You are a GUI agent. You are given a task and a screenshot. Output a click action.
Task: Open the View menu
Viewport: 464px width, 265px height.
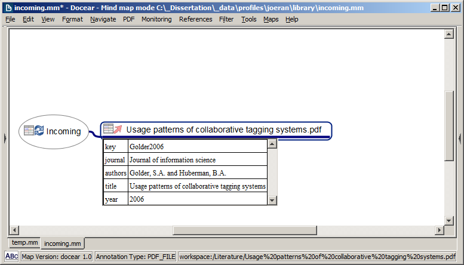click(48, 19)
